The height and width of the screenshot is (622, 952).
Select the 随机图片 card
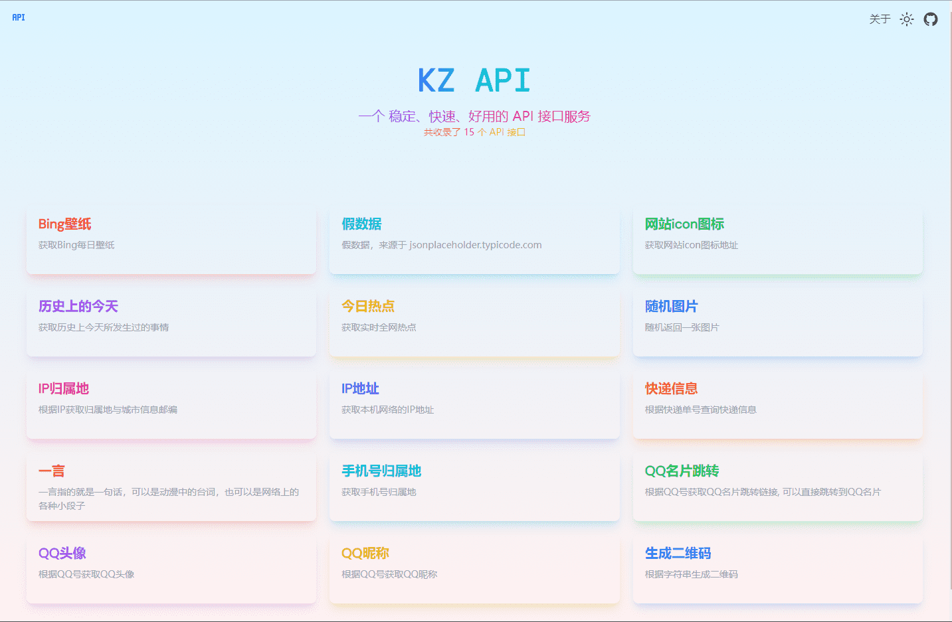[777, 321]
